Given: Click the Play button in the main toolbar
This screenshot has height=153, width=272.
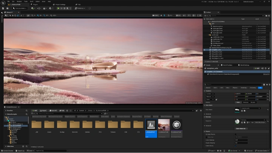Looking at the screenshot, I should click(x=59, y=8).
